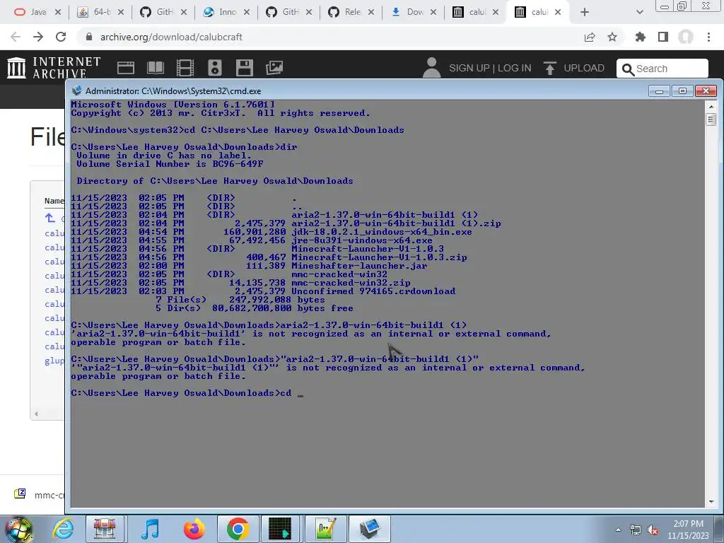Click the Internet Archive Search field
The width and height of the screenshot is (724, 543).
[x=662, y=69]
